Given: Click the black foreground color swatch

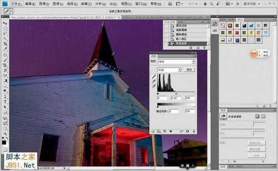Looking at the screenshot, I should point(4,142).
